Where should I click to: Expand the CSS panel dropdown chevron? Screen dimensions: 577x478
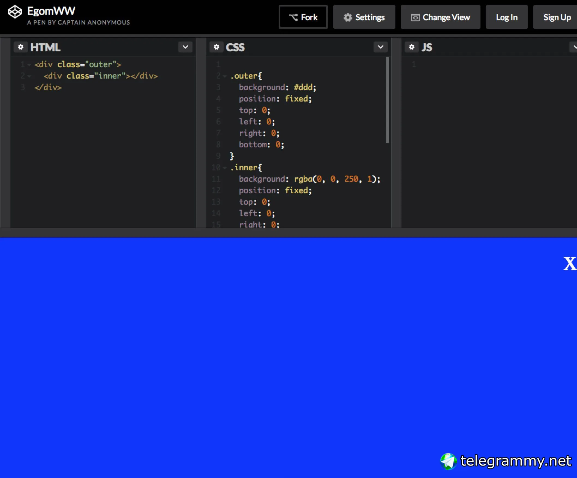380,47
